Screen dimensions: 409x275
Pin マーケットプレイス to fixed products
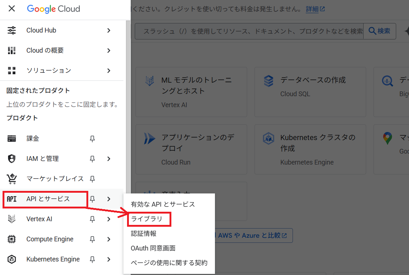tap(92, 179)
